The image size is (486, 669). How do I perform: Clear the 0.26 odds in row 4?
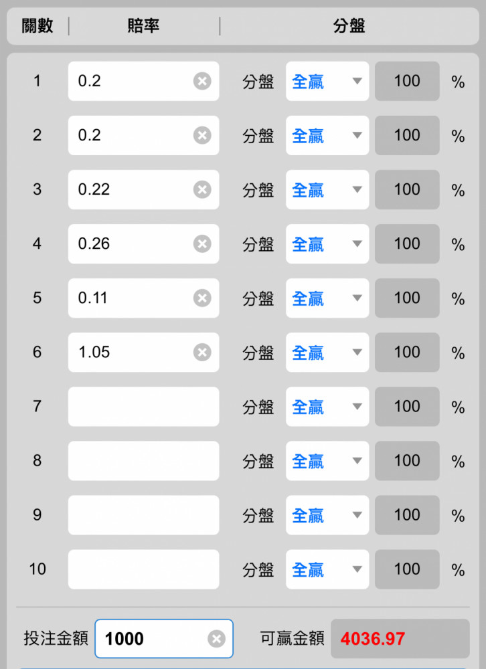[x=202, y=244]
